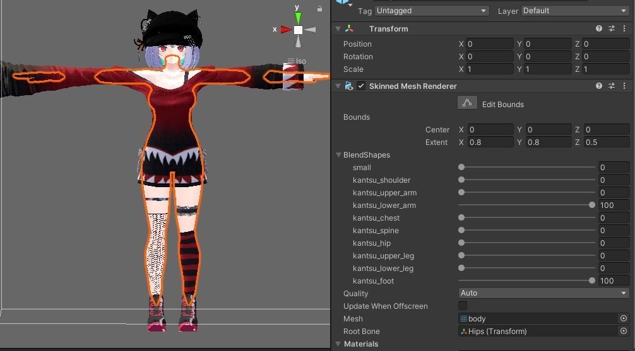This screenshot has height=351, width=635.
Task: Click Rotation Z input field
Action: pos(606,56)
